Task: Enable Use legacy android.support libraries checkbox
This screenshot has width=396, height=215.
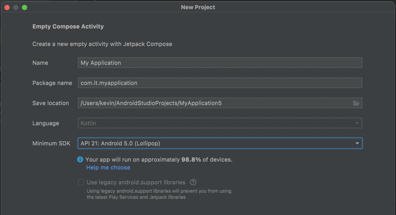Action: tap(81, 182)
